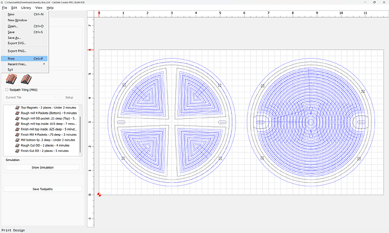Click the disabled Tiling Setup button
Screen dimensions: 389x233
[x=69, y=97]
